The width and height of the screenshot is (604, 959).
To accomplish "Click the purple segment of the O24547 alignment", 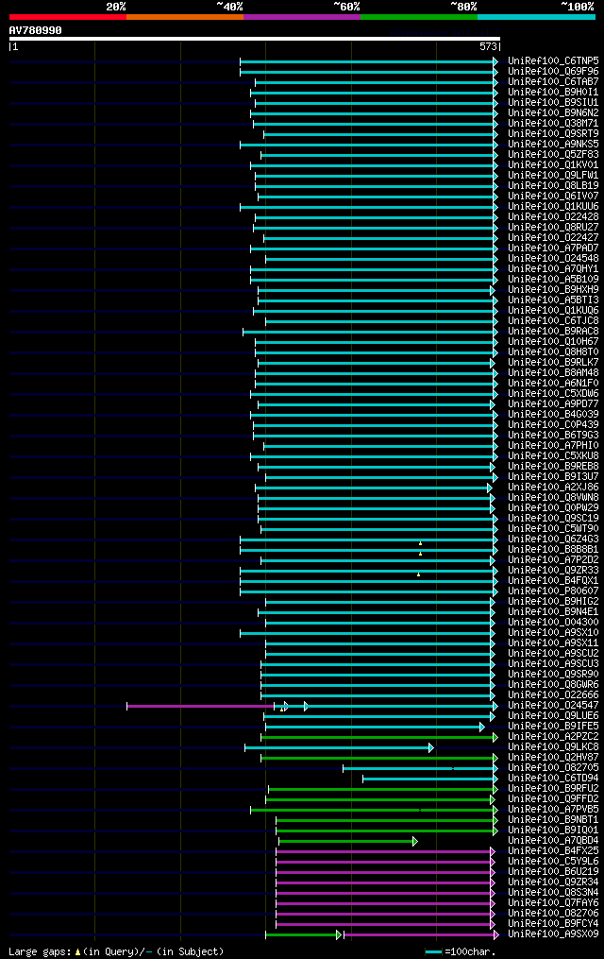I will 200,707.
